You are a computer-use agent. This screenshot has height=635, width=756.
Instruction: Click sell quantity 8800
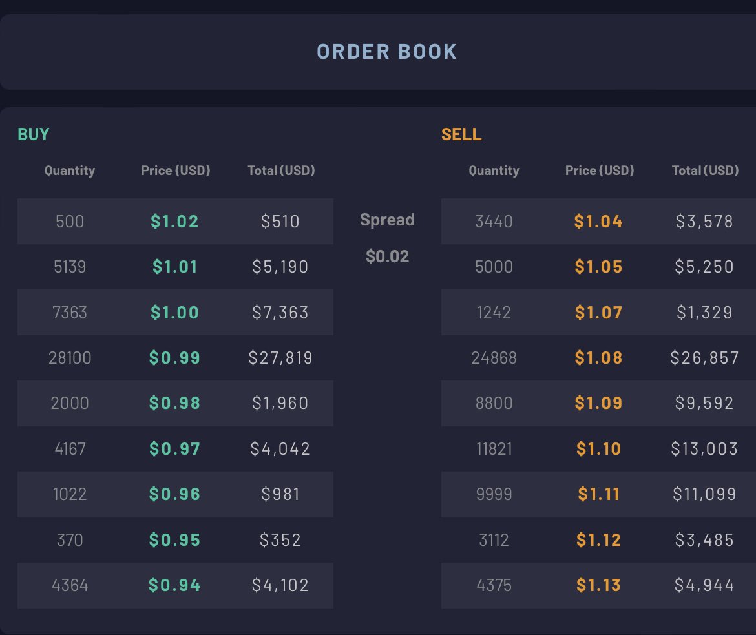(x=494, y=403)
